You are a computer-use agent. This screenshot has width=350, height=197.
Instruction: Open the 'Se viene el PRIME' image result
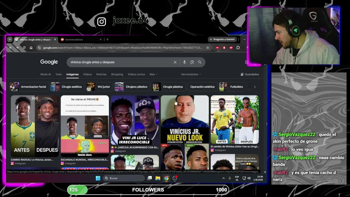click(85, 126)
